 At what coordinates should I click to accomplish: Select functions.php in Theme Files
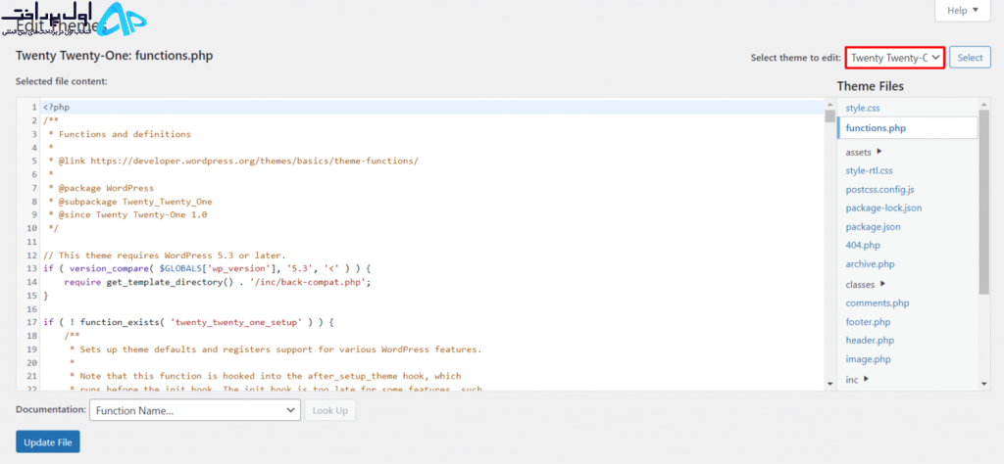coord(907,128)
